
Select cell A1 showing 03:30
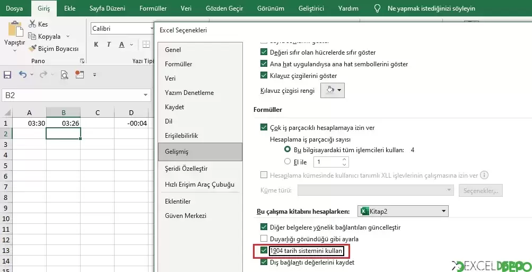click(29, 123)
